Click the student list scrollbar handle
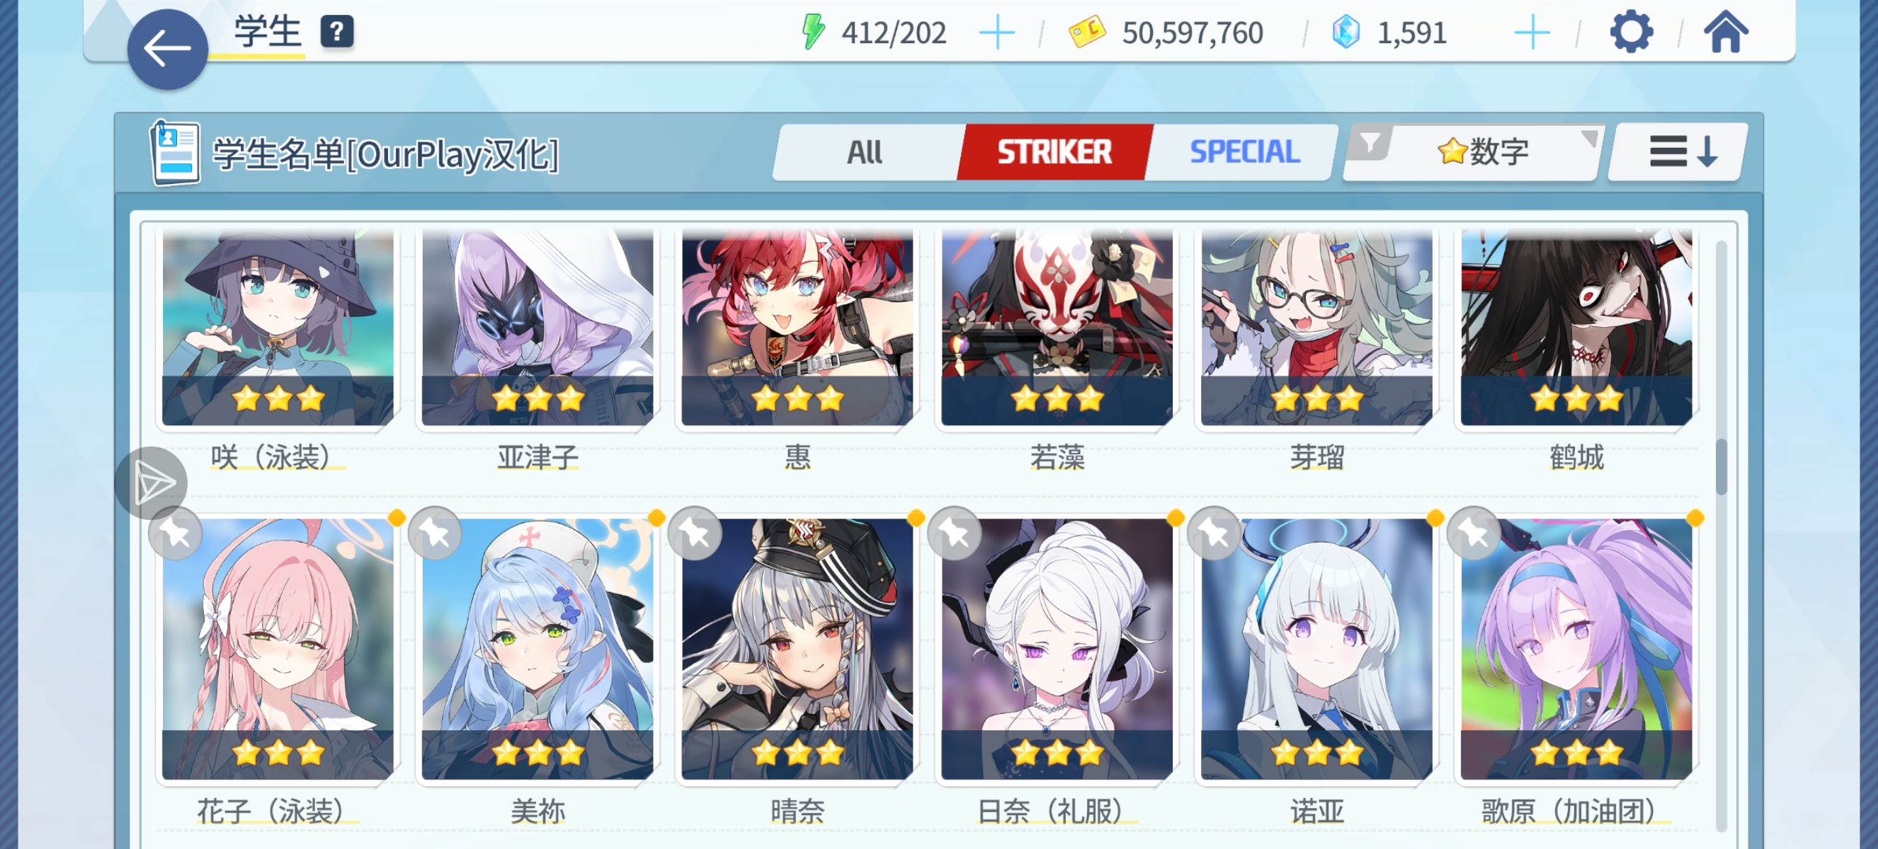 pos(1721,466)
